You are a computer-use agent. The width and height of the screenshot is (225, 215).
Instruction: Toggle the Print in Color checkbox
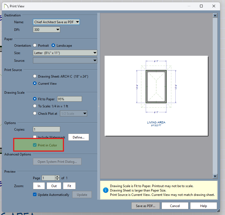(x=35, y=145)
